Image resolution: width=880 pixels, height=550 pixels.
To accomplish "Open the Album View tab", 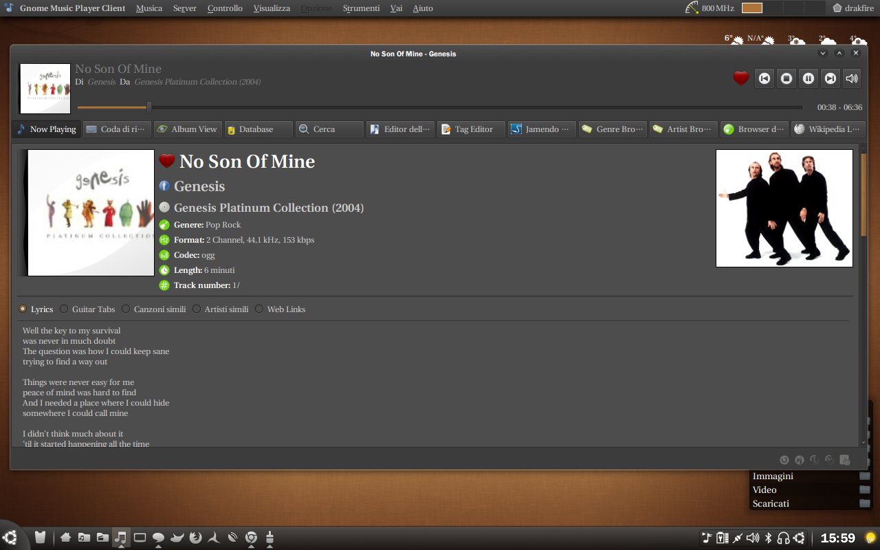I will tap(187, 129).
